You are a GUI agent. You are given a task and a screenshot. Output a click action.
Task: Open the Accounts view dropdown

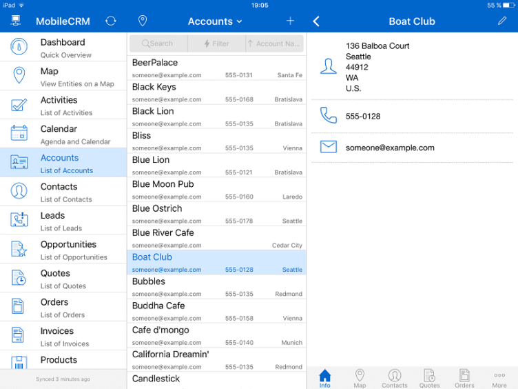[x=215, y=21]
